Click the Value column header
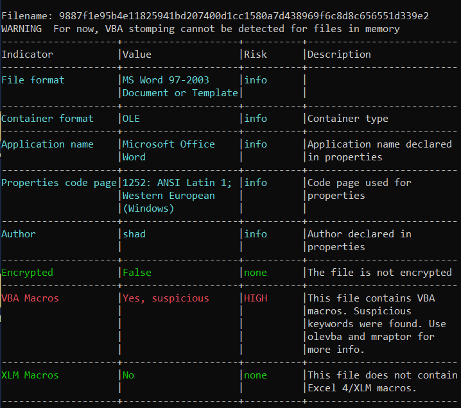The height and width of the screenshot is (408, 461). tap(137, 55)
